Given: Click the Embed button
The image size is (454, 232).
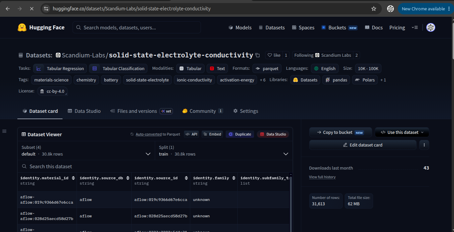Looking at the screenshot, I should [212, 134].
